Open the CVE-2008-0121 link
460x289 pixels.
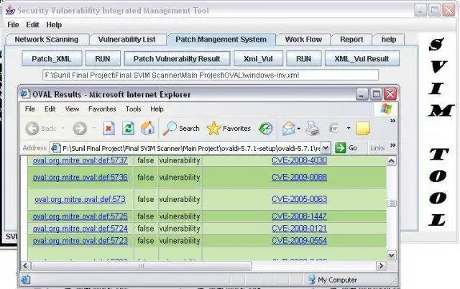299,229
